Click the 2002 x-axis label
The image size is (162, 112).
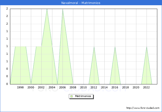pyautogui.click(x=41, y=87)
